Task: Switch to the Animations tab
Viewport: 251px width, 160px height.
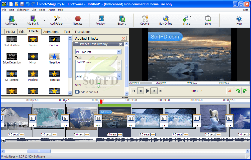Action: coord(51,32)
